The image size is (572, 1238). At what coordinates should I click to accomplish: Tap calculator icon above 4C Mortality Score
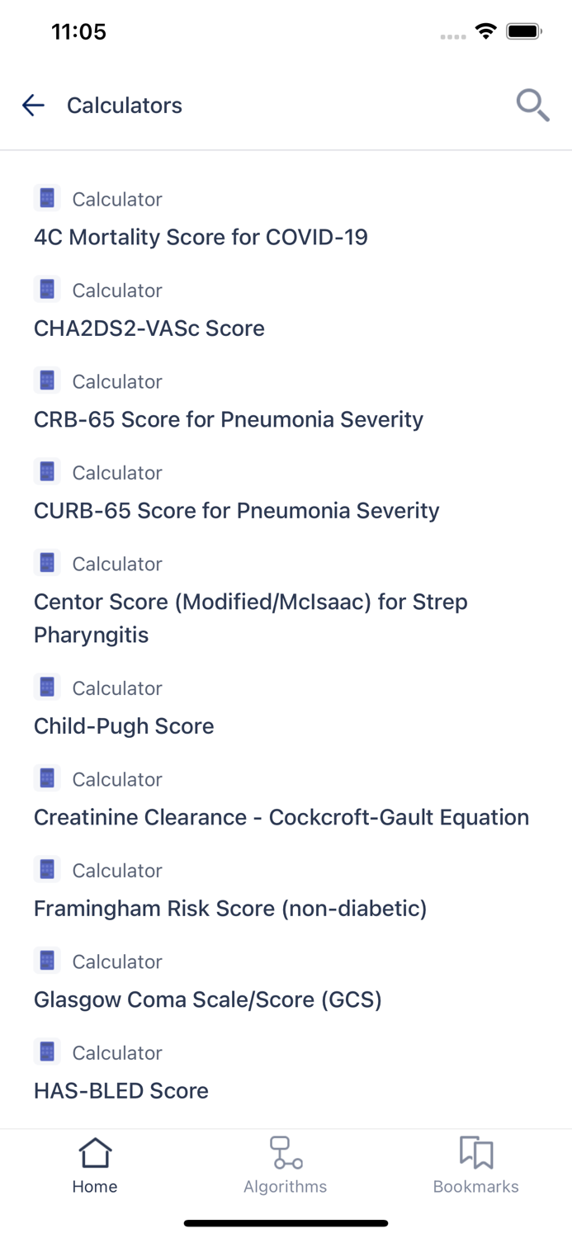47,199
